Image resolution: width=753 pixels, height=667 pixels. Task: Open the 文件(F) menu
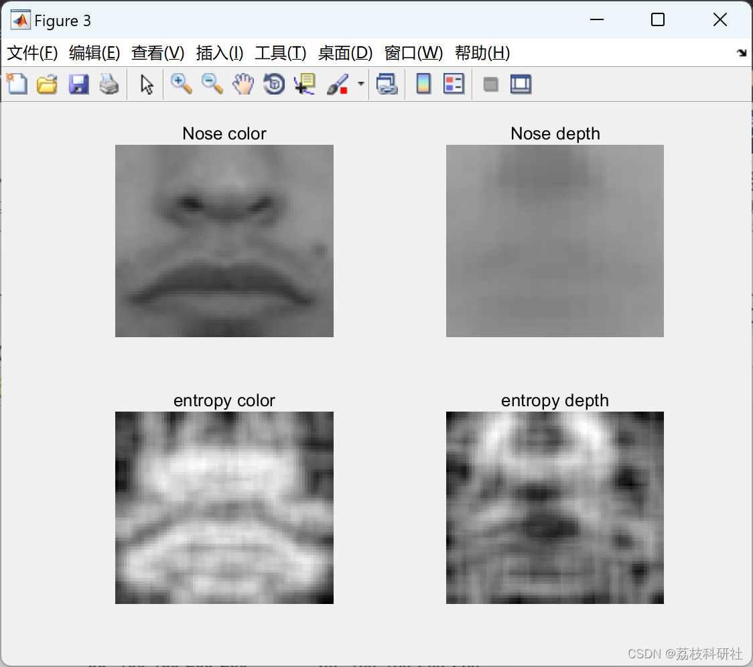coord(32,53)
